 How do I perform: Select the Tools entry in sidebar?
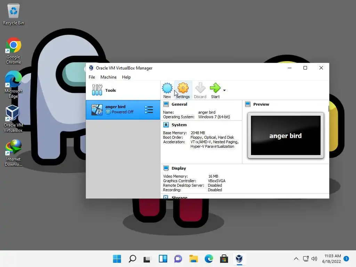(123, 90)
